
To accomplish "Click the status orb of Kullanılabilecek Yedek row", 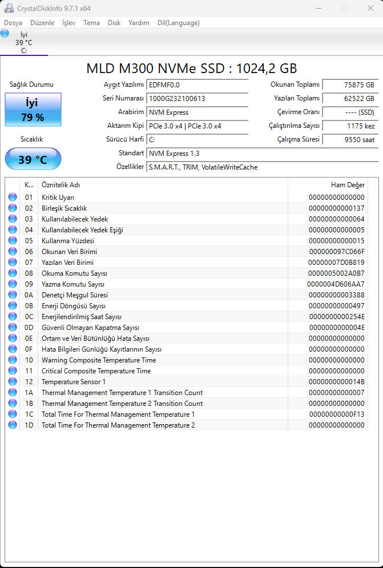I will (13, 219).
